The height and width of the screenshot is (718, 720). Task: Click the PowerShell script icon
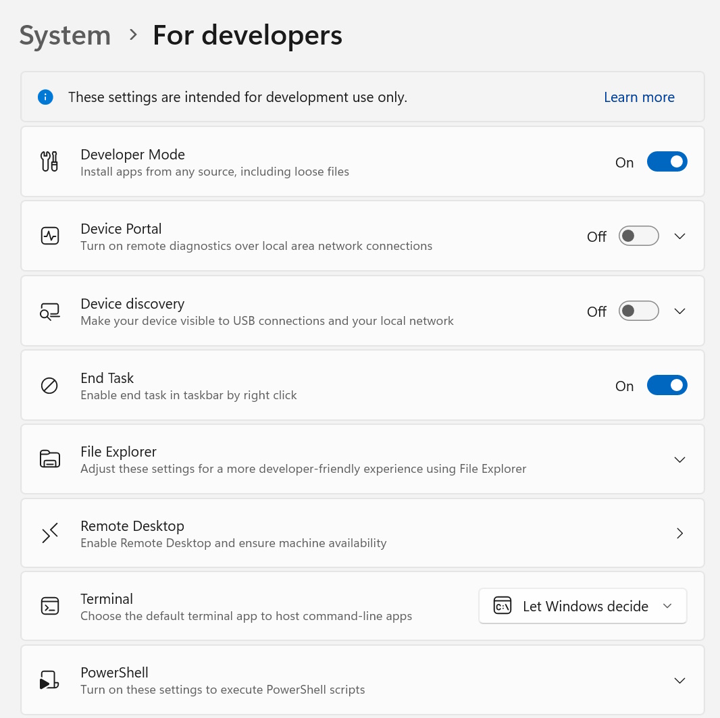pyautogui.click(x=49, y=679)
